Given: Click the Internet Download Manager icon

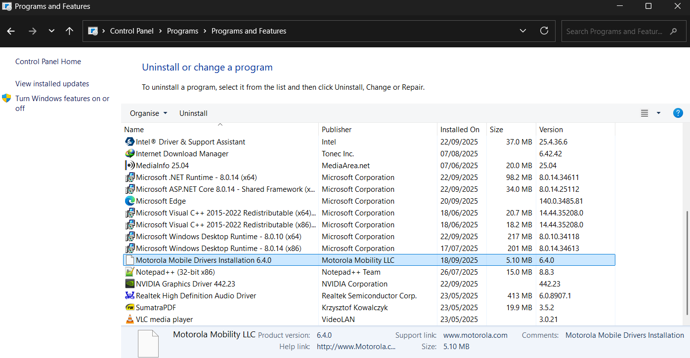Looking at the screenshot, I should [x=129, y=153].
